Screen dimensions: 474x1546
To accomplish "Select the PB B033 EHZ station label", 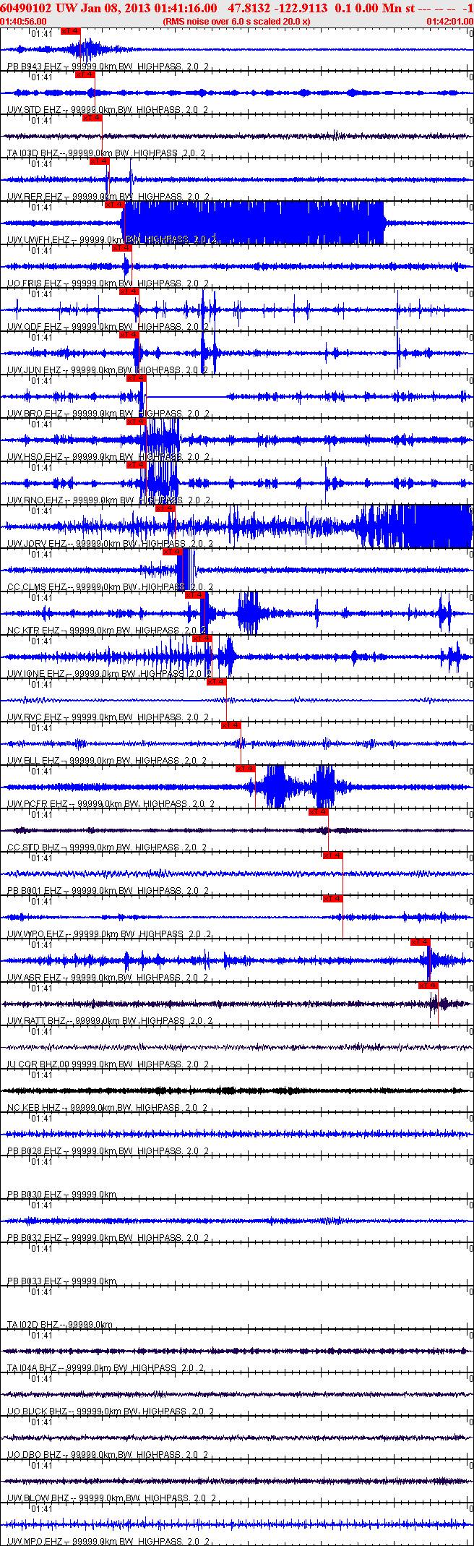I will 62,1281.
